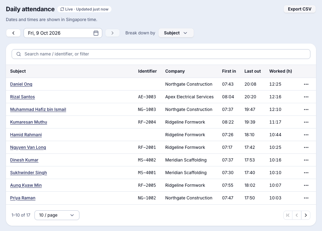Open row actions for Aung Kyaw Min
The width and height of the screenshot is (322, 231).
tap(306, 185)
